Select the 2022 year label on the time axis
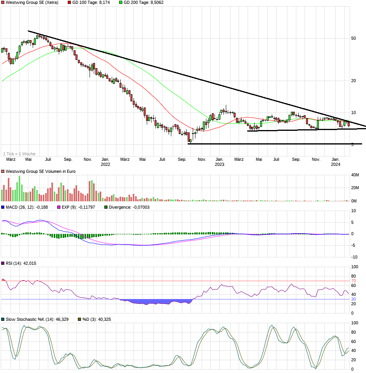366x373 pixels. pos(106,164)
